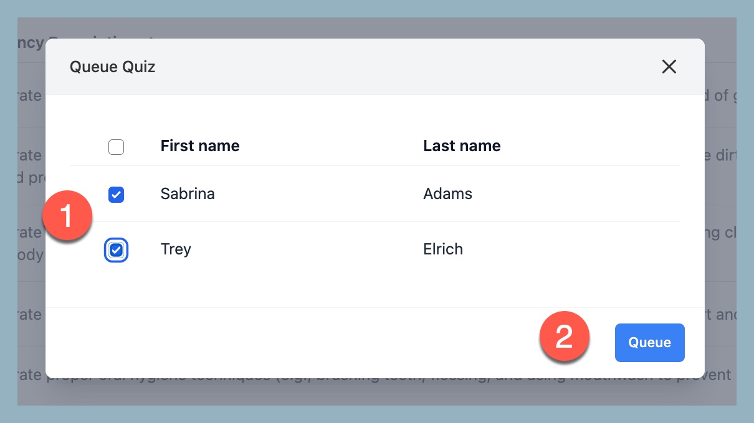Close the Queue Quiz dialog with X

click(669, 67)
